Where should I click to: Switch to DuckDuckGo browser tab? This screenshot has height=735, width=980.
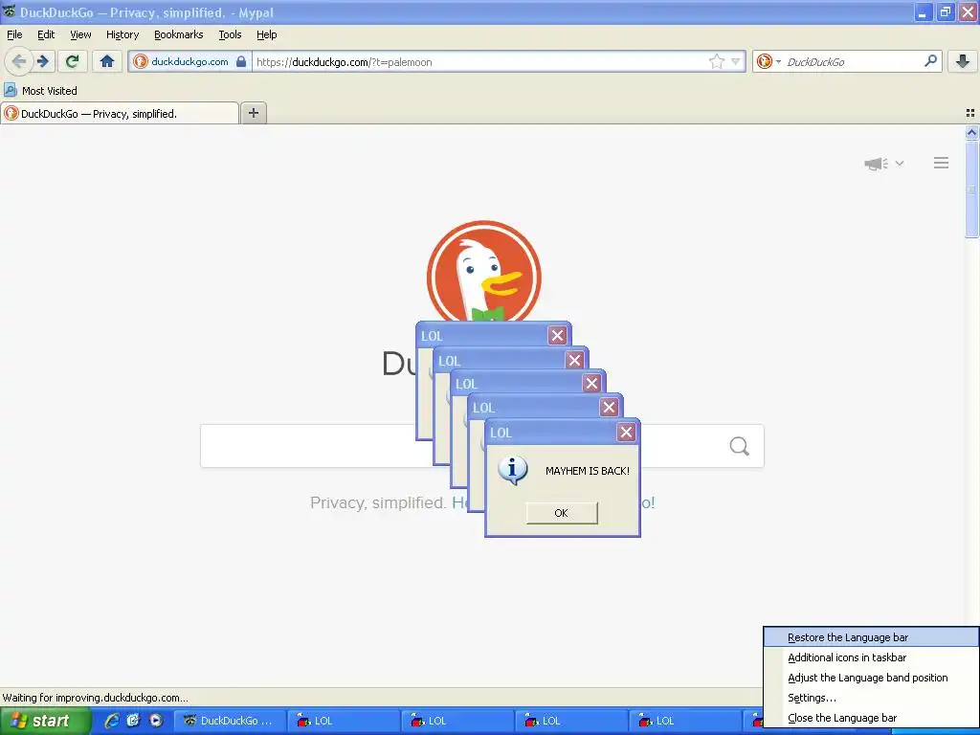pos(120,113)
